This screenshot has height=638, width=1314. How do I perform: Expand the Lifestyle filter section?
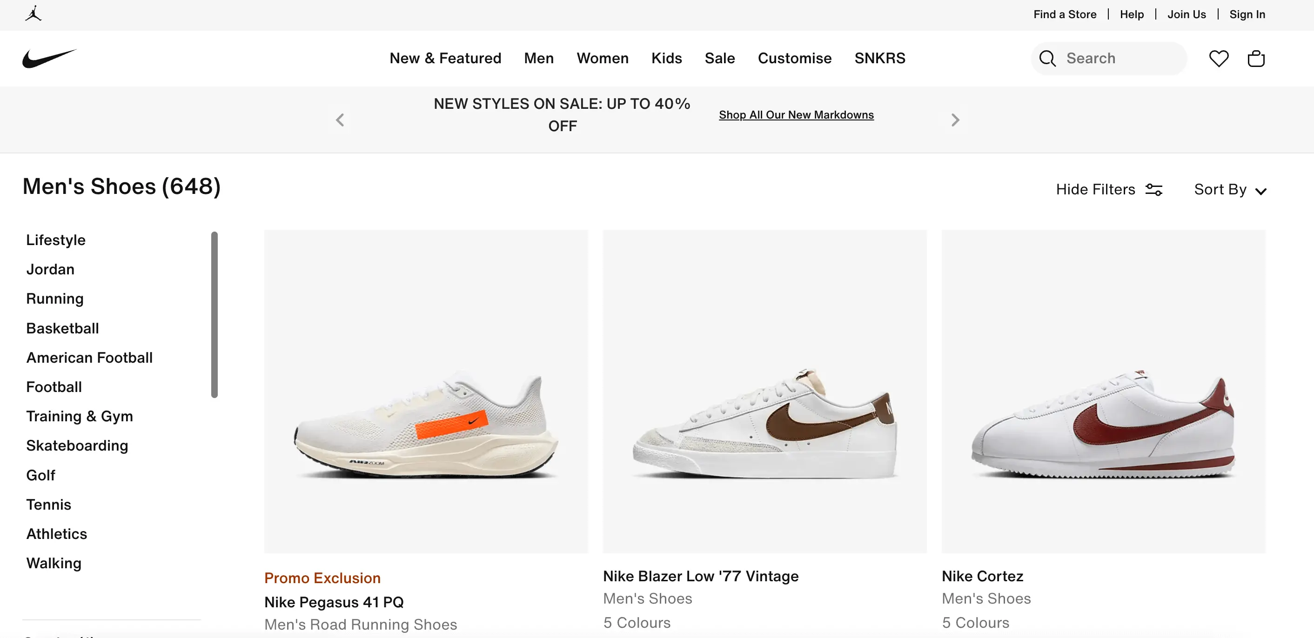tap(55, 239)
